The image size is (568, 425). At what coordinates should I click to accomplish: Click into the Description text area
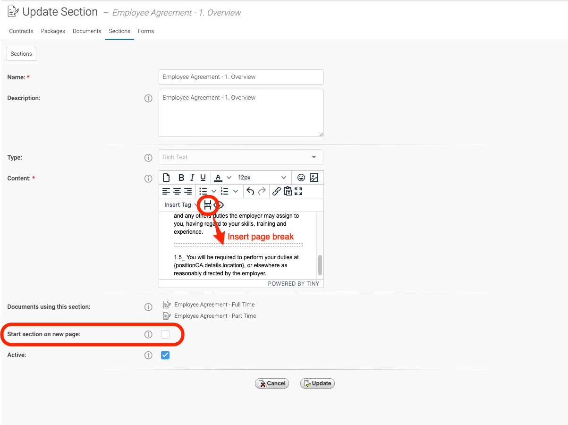click(241, 113)
